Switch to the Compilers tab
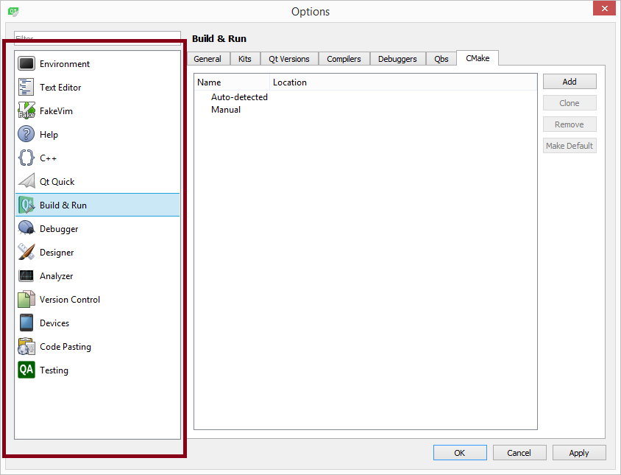The width and height of the screenshot is (621, 475). coord(344,59)
